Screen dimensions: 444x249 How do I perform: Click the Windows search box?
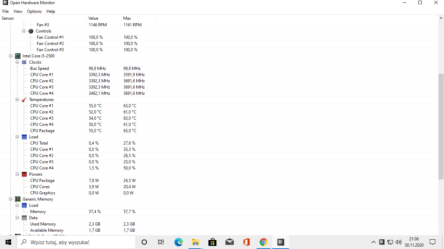click(76, 242)
